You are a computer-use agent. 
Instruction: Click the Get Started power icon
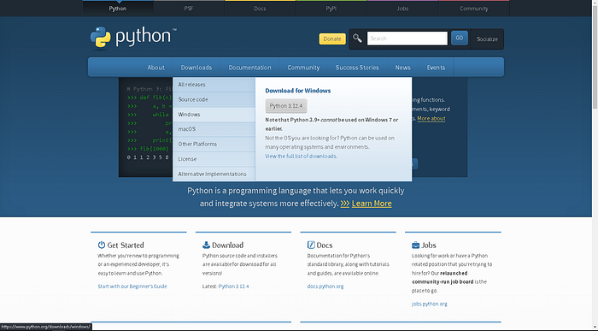(x=102, y=245)
